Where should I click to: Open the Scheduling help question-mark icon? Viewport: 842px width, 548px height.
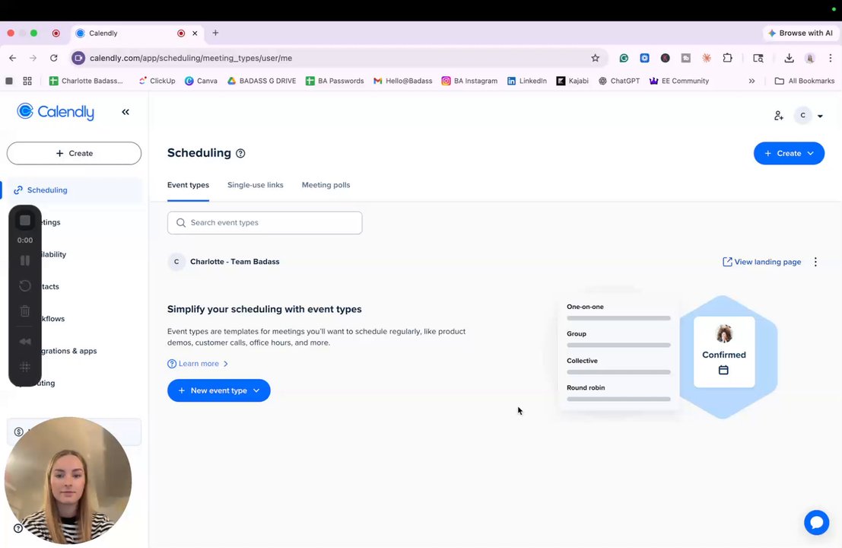240,153
